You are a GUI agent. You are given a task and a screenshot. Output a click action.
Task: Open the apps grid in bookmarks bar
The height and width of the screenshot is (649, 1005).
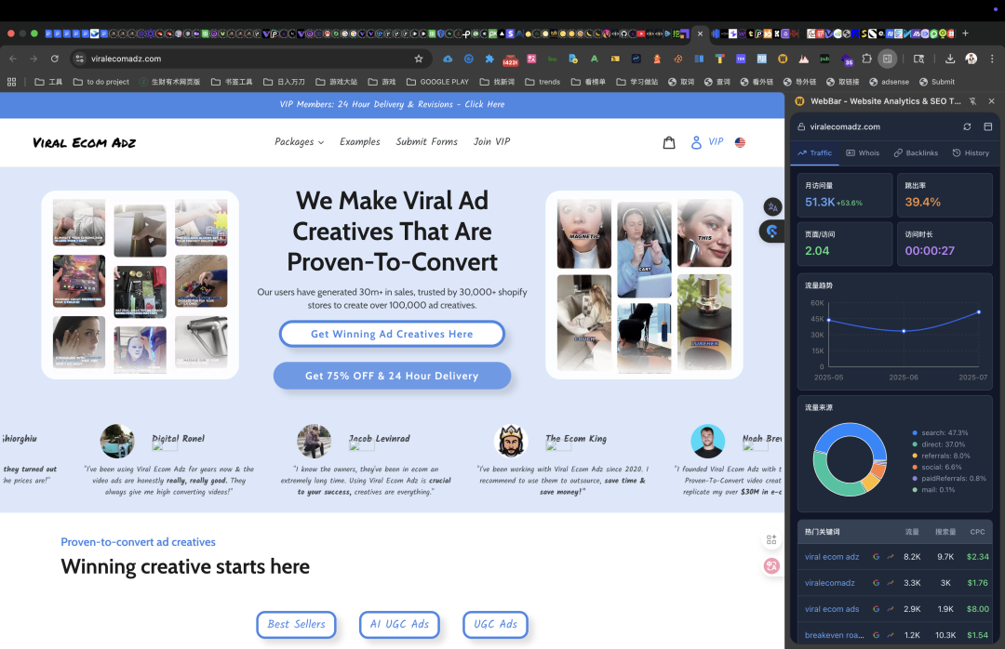click(11, 82)
